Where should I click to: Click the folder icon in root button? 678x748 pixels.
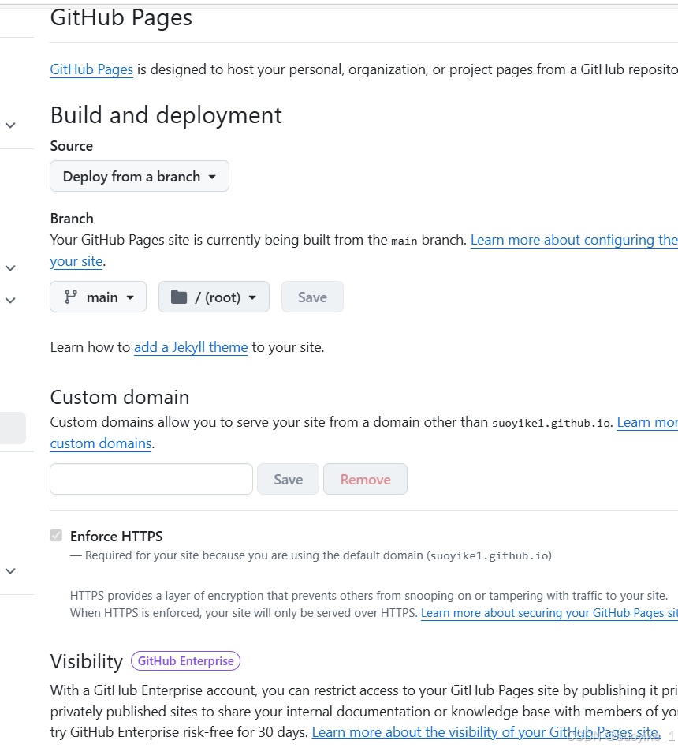pos(179,297)
